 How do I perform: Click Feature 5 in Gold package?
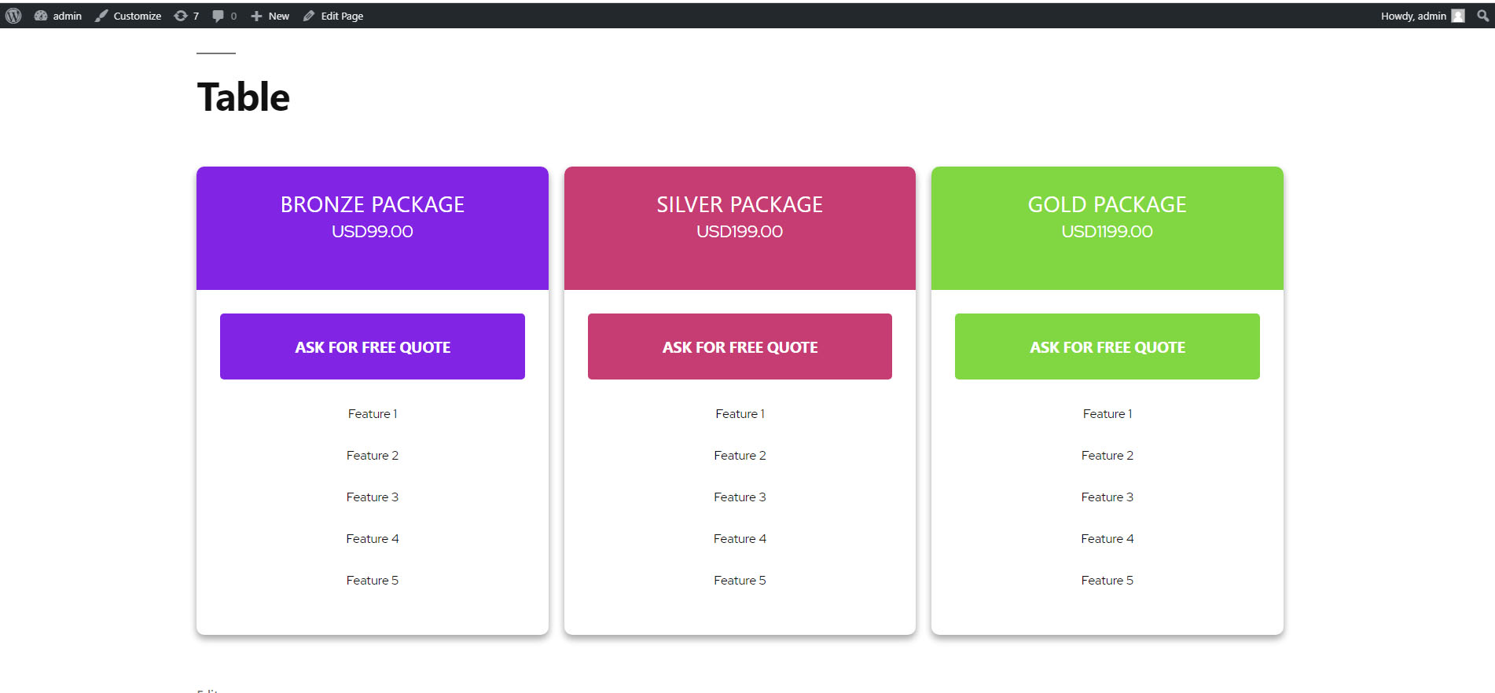pyautogui.click(x=1107, y=581)
